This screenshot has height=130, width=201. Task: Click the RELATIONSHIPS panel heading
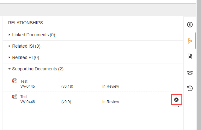point(25,23)
